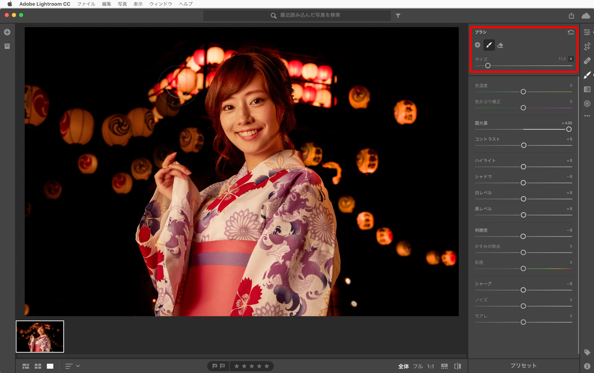Select the brush eraser icon

click(x=500, y=45)
